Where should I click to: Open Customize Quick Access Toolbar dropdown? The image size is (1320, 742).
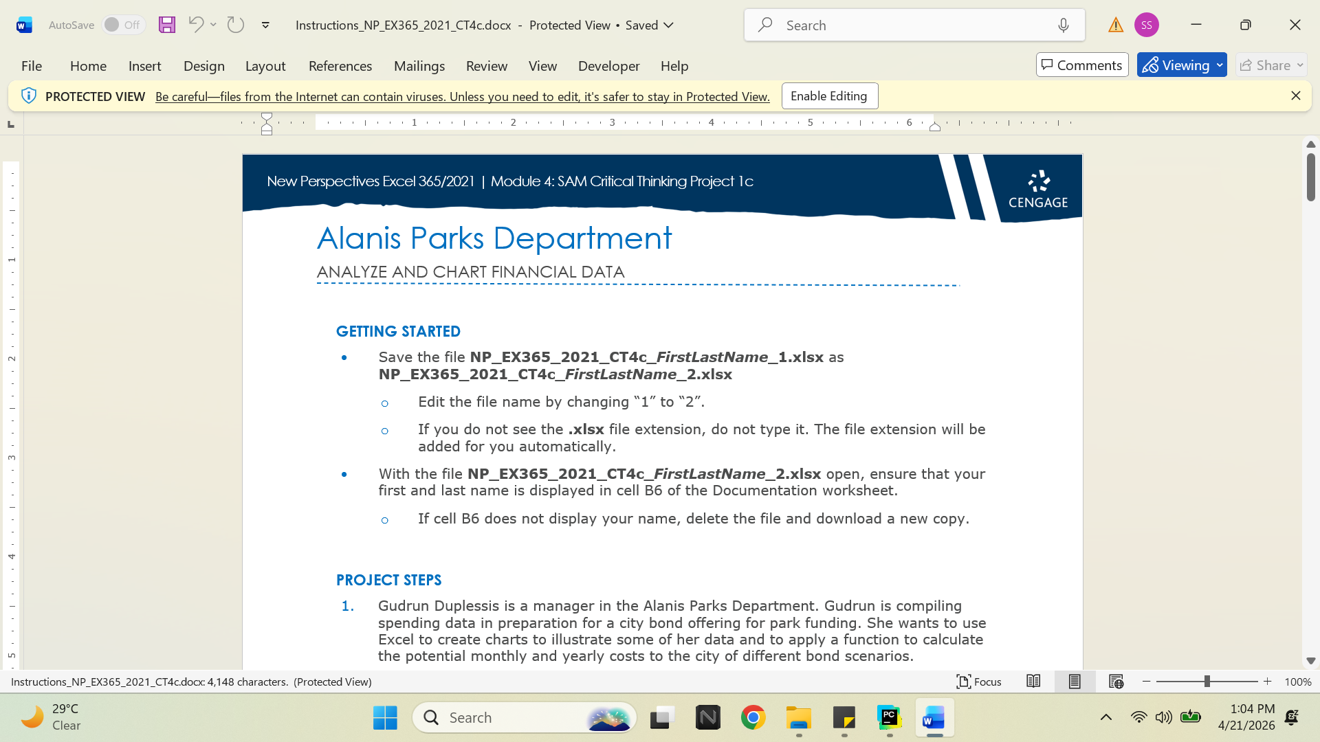[265, 25]
